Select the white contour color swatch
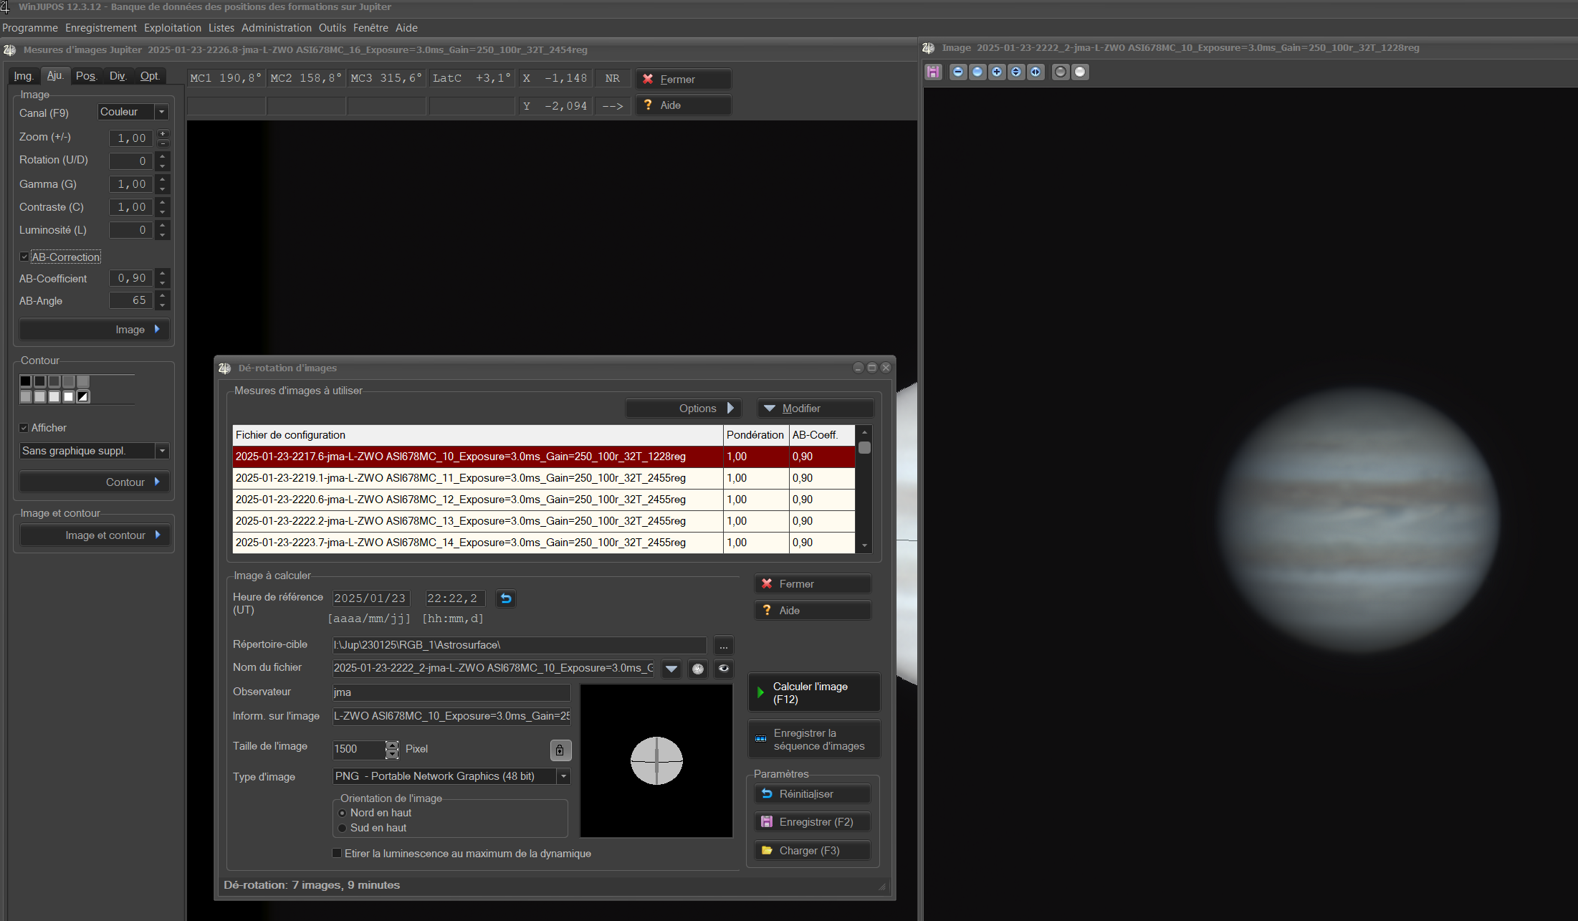Screen dimensions: 1578x921 coord(69,396)
